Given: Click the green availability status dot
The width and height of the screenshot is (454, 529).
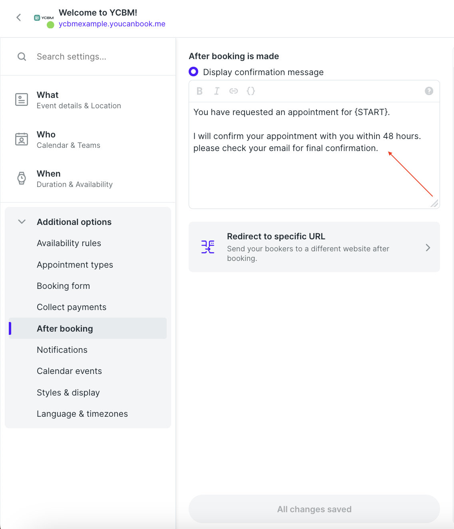Looking at the screenshot, I should [50, 25].
